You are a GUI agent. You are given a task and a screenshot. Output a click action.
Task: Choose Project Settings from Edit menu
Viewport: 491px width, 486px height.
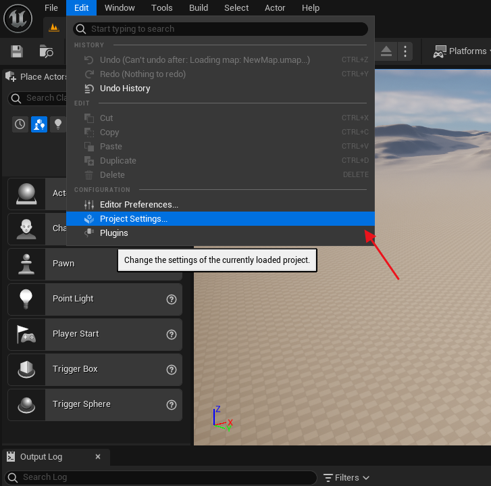(x=134, y=219)
